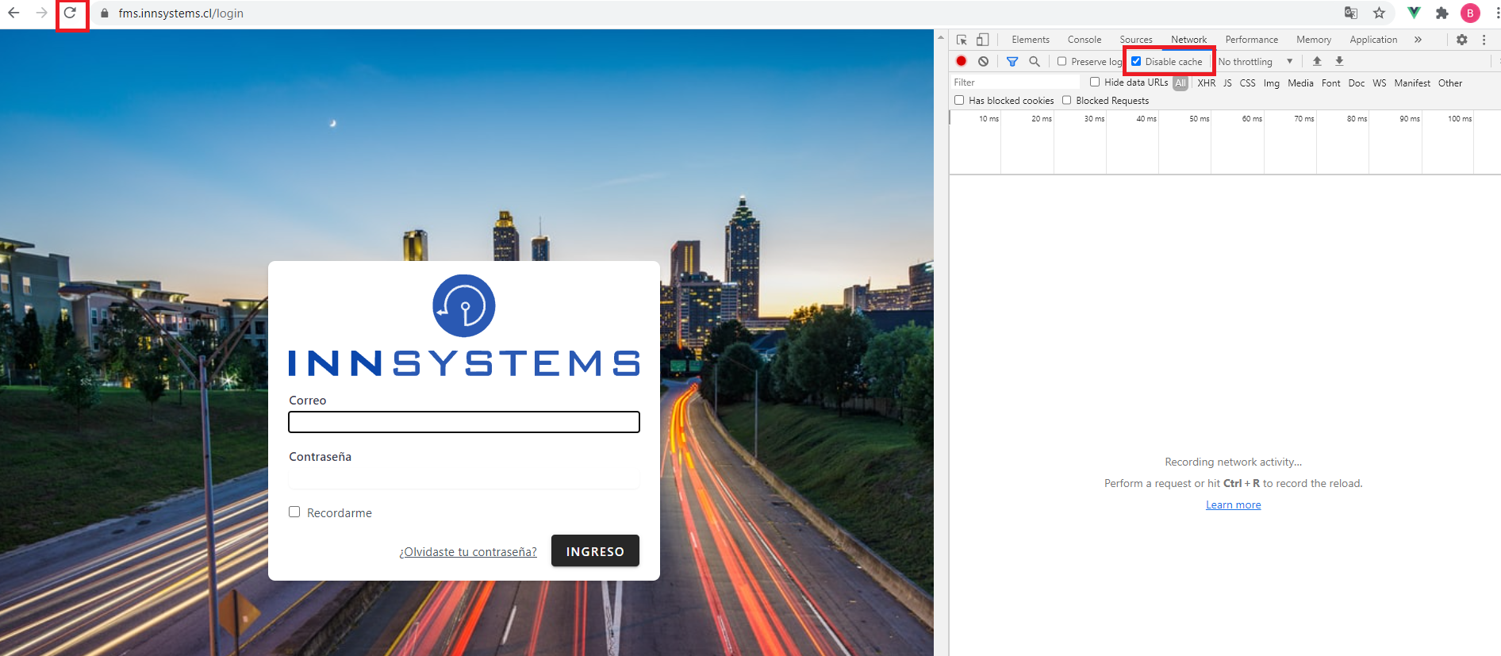1501x656 pixels.
Task: Click the DevTools inspect element icon
Action: (x=962, y=40)
